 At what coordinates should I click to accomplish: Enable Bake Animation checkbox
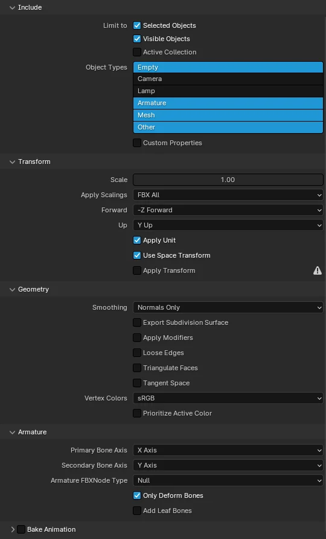click(21, 529)
